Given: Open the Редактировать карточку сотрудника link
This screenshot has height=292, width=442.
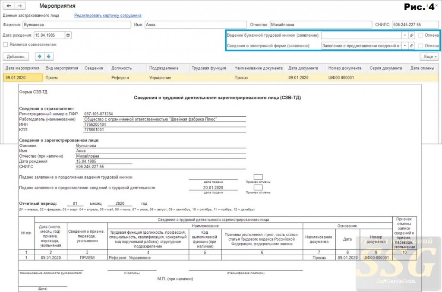Looking at the screenshot, I should pos(107,16).
